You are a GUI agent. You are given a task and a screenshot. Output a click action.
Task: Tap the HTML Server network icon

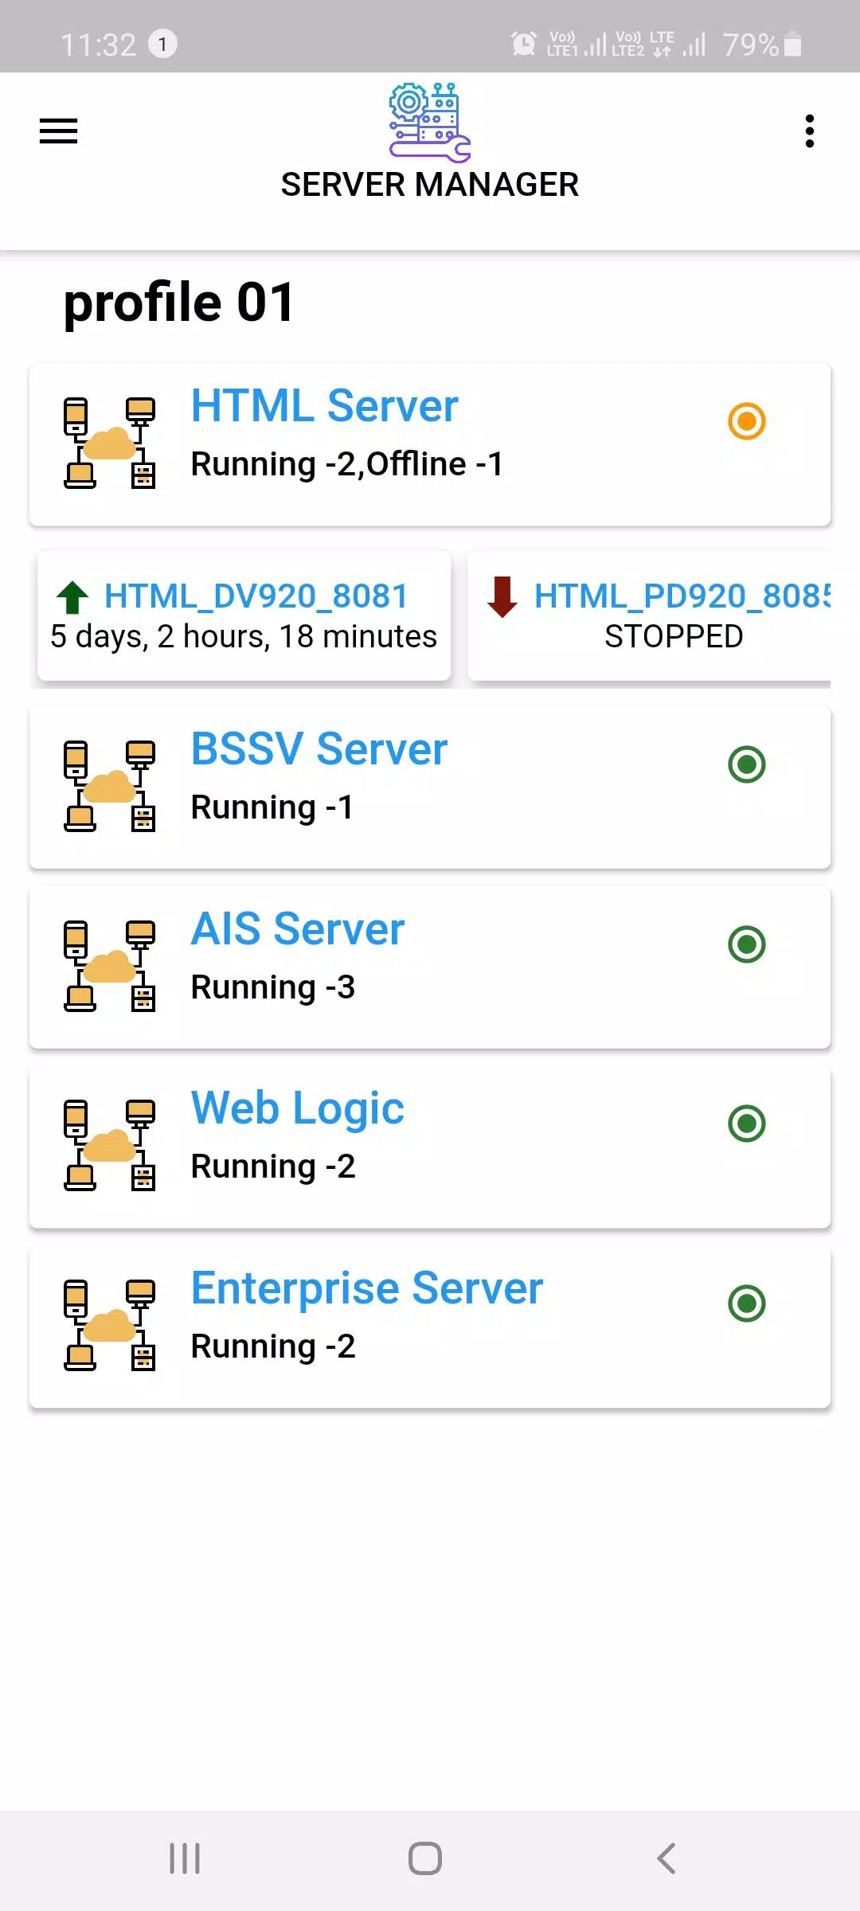click(109, 443)
